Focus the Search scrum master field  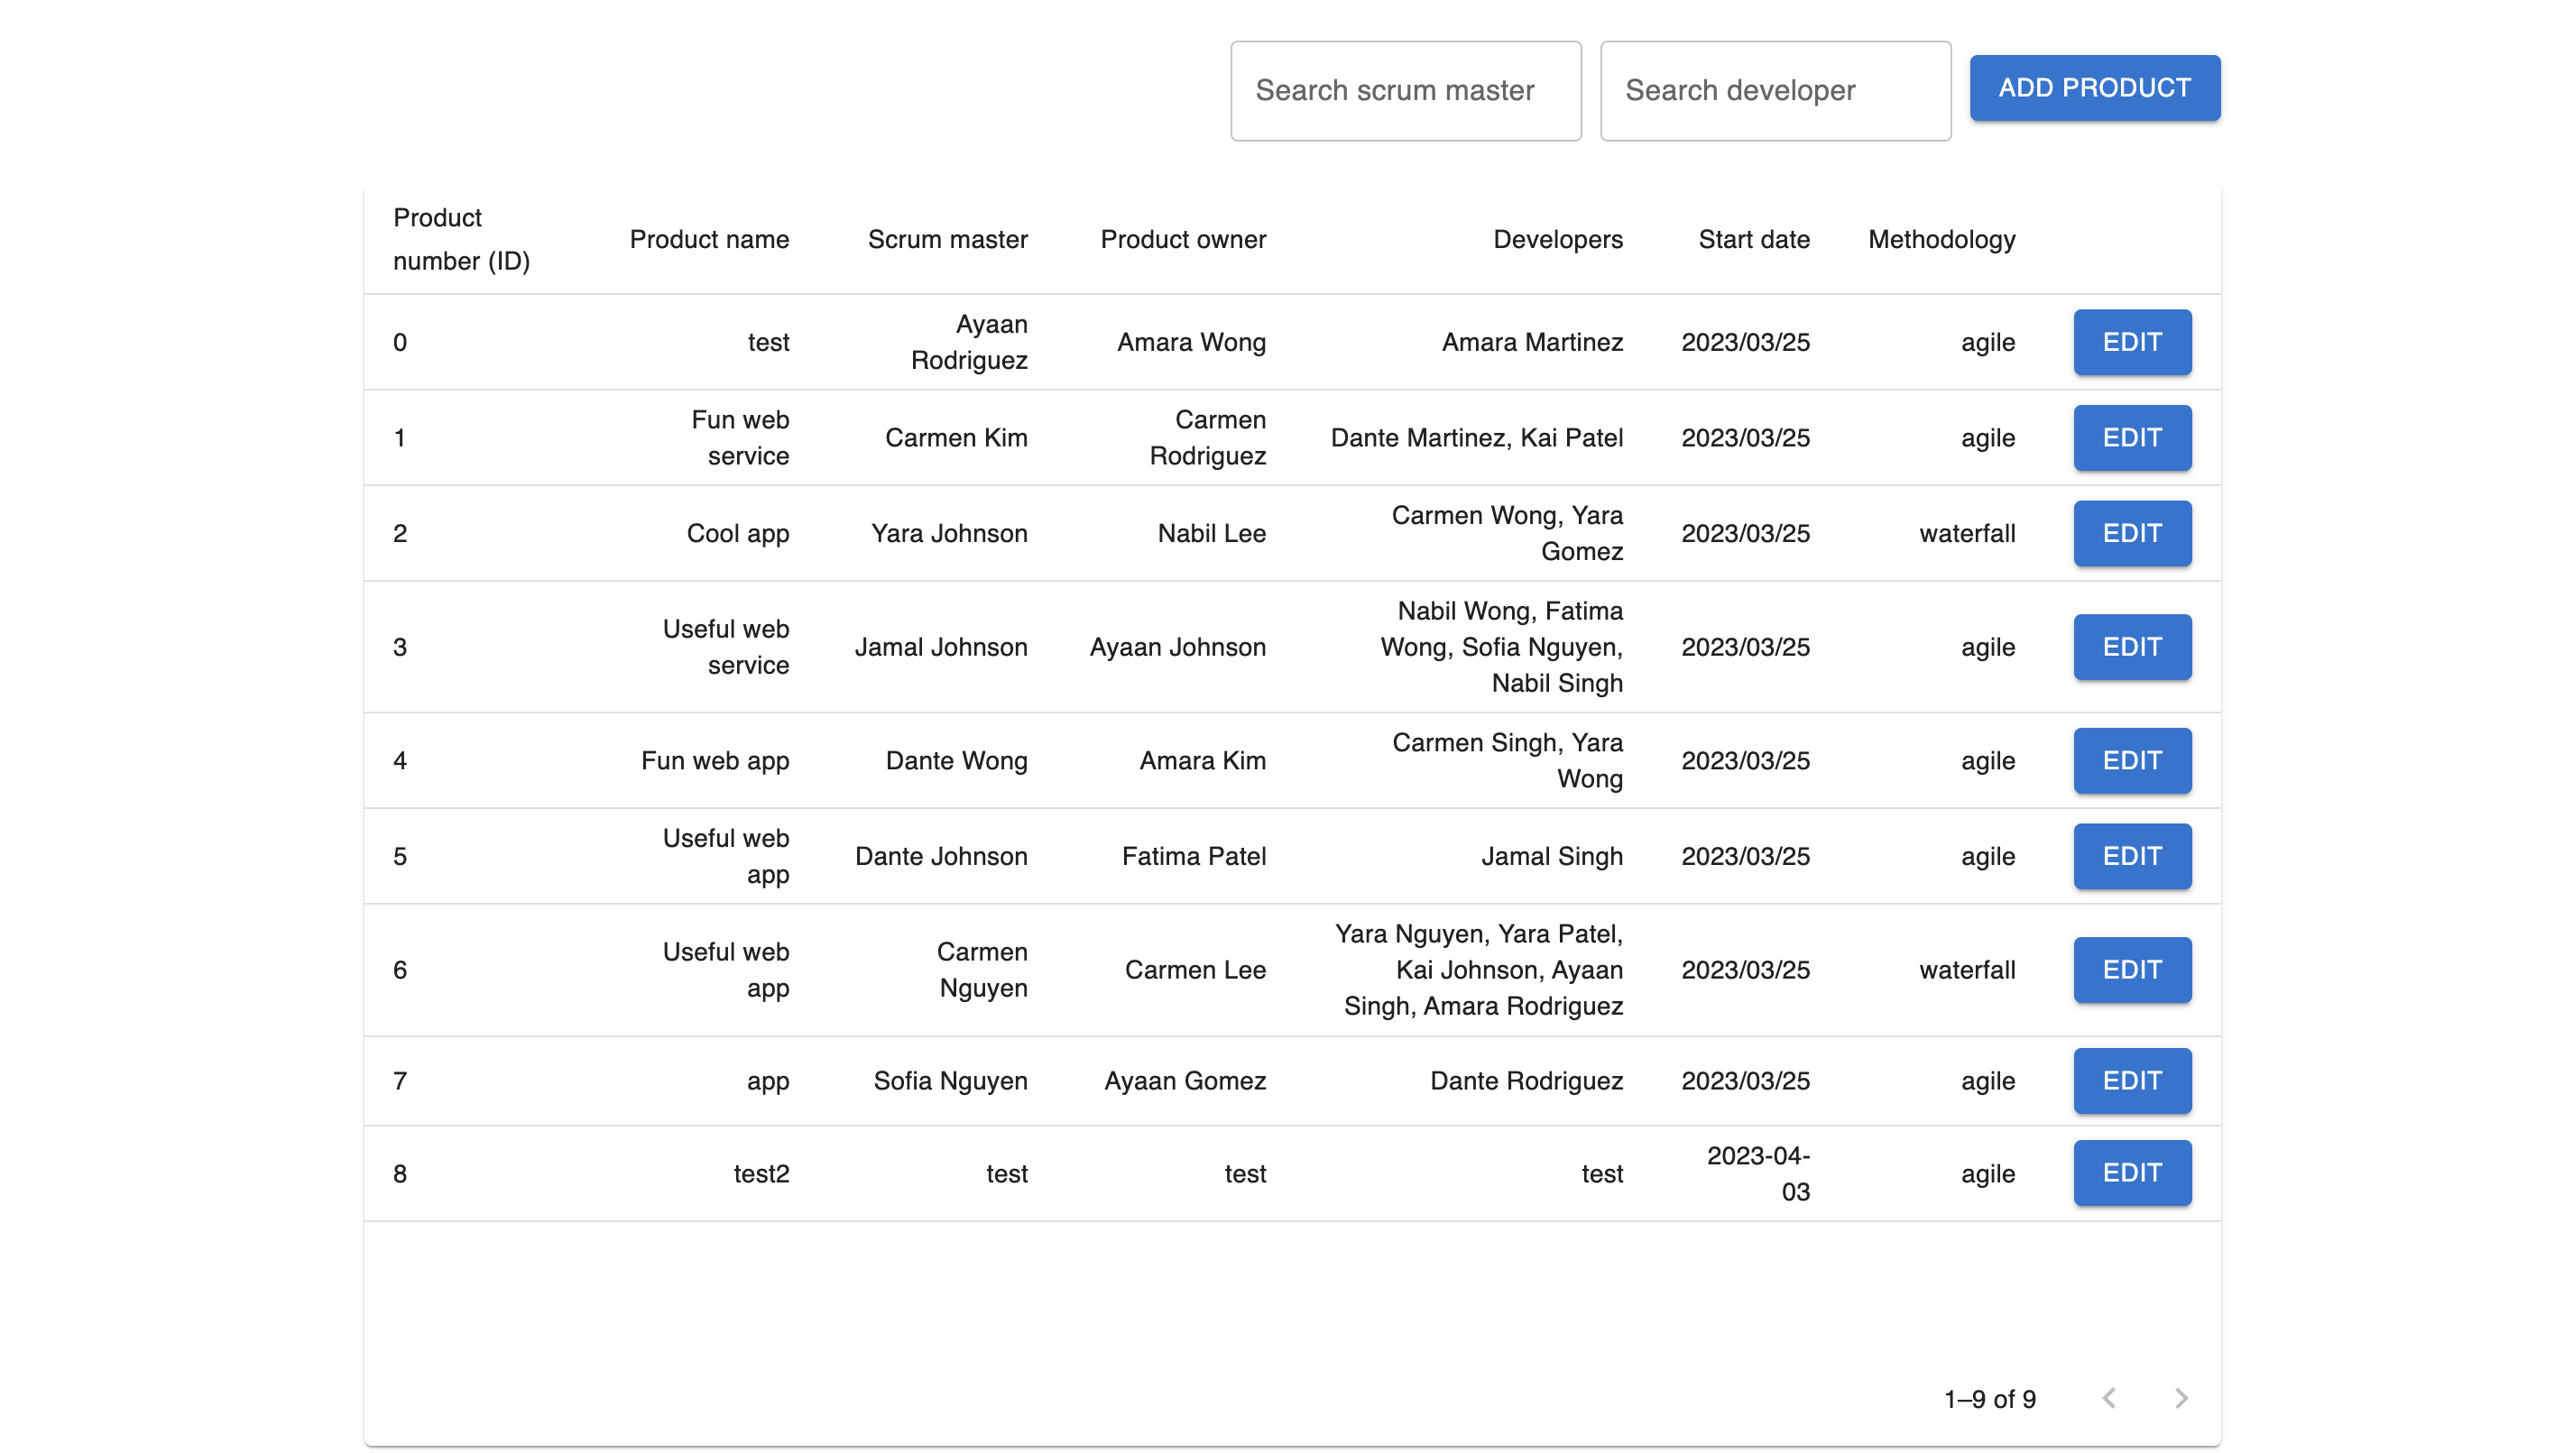click(x=1406, y=91)
